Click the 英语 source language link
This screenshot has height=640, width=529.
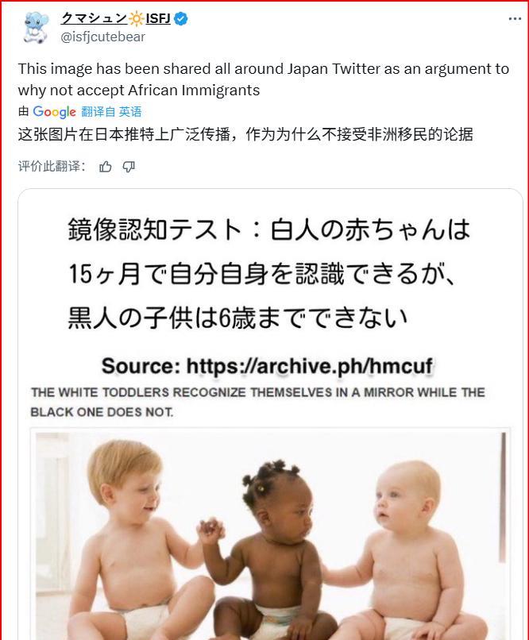[129, 111]
